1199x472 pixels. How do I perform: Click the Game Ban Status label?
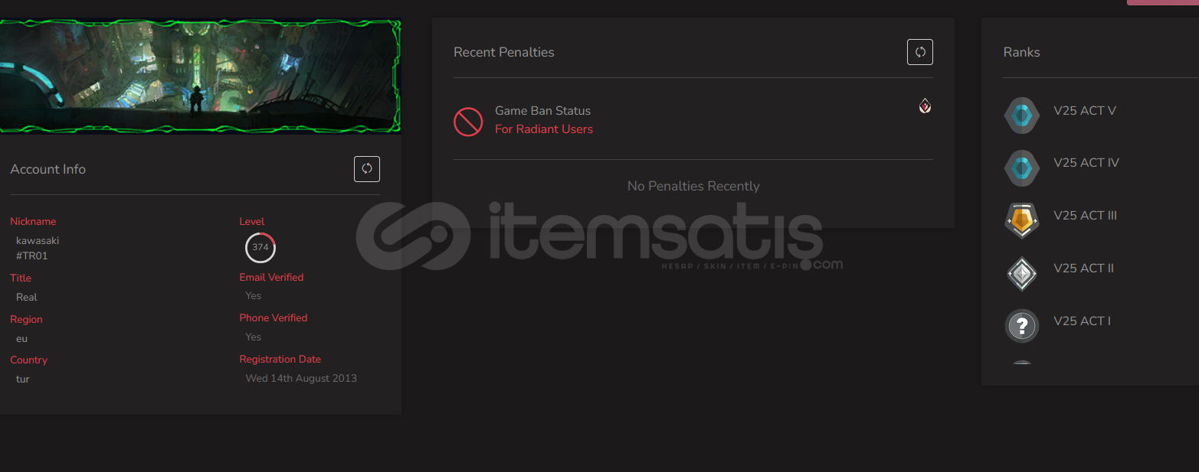tap(542, 111)
